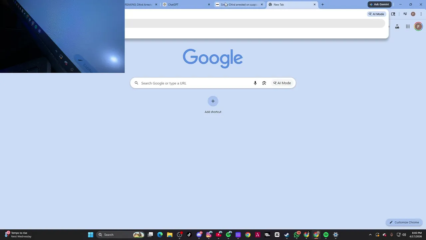The width and height of the screenshot is (426, 240).
Task: Open the Google apps grid
Action: pyautogui.click(x=408, y=27)
